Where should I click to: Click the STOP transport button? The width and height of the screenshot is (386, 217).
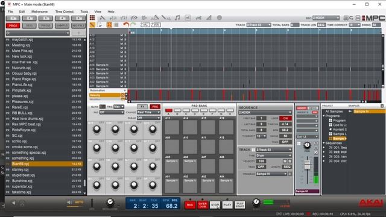point(215,205)
